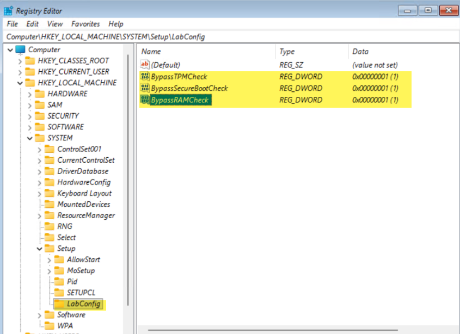Click the BypassRAMCheck DWORD value icon
This screenshot has height=334, width=460.
pos(145,100)
